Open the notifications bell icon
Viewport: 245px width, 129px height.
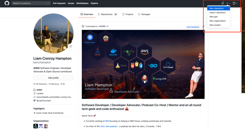pos(223,3)
